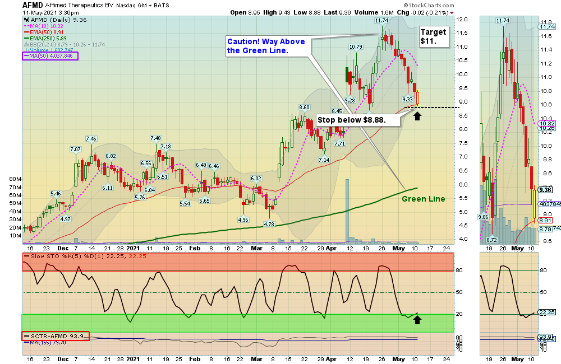Click the megaphone icon beside AFMD (Daily)

[26, 19]
